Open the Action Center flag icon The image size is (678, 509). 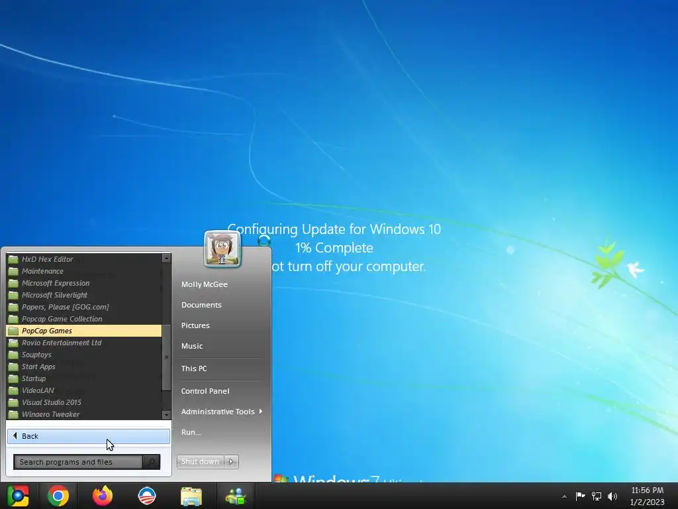pos(580,496)
